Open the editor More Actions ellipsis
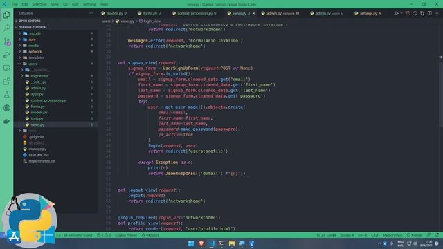 pyautogui.click(x=437, y=13)
